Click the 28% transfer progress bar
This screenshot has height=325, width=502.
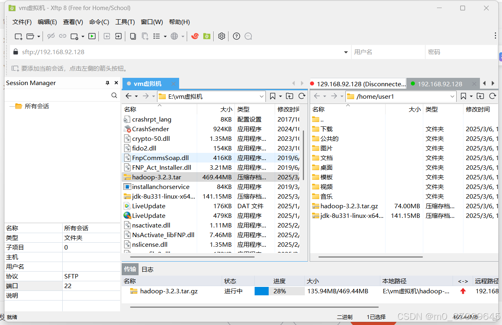[x=280, y=291]
